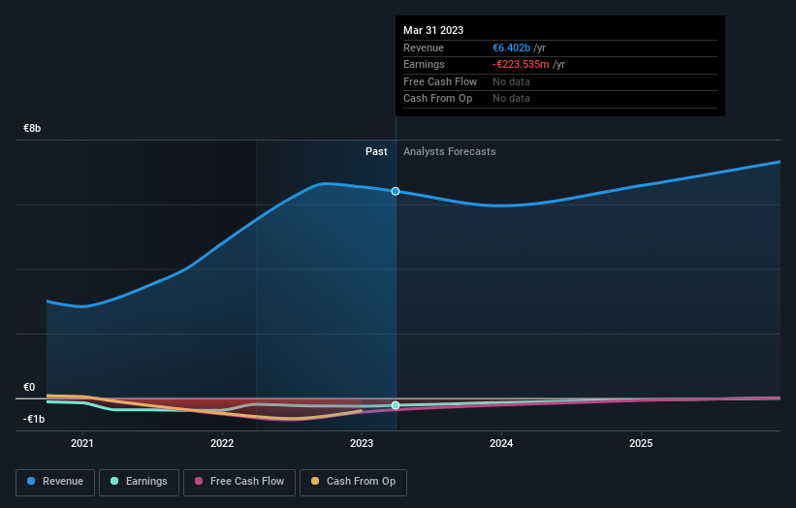Image resolution: width=796 pixels, height=508 pixels.
Task: Toggle the Free Cash Flow legend button
Action: 239,482
